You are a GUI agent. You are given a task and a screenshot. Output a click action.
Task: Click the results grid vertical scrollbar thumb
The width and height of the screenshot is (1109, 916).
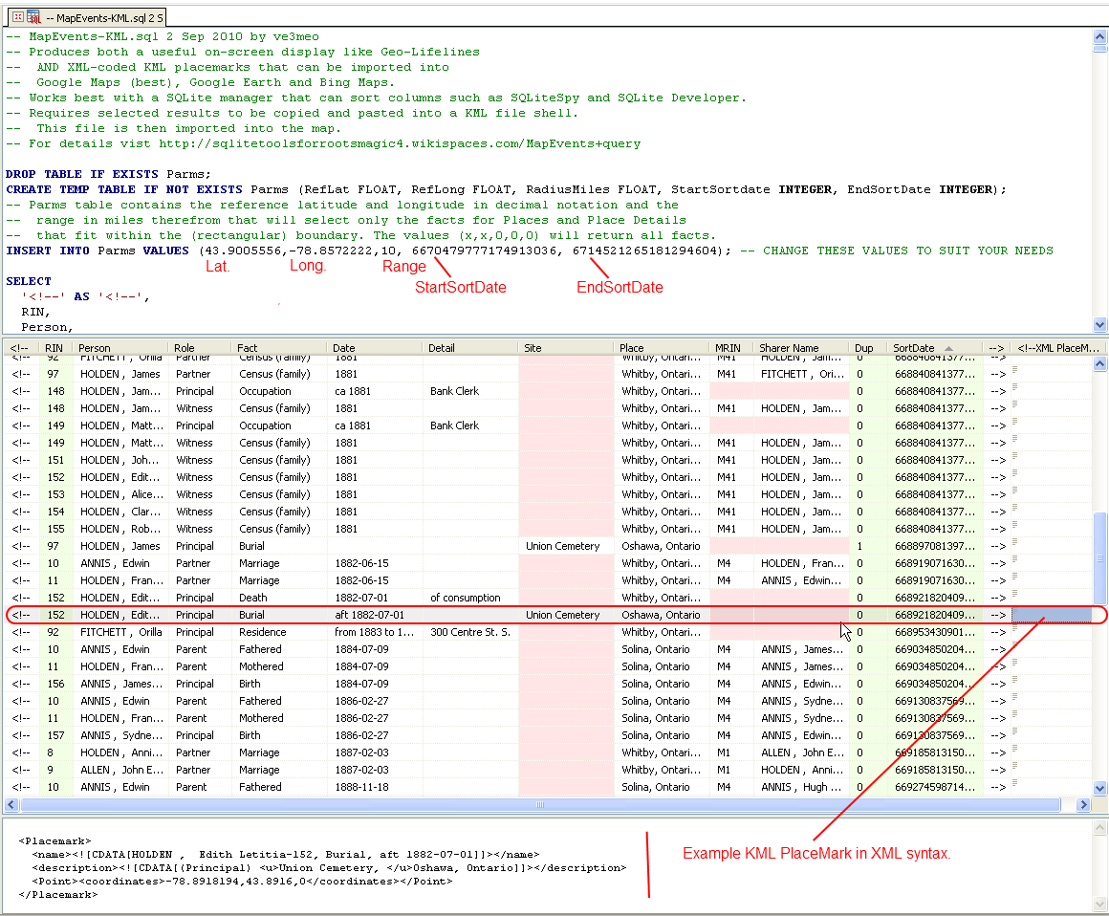pyautogui.click(x=1099, y=558)
